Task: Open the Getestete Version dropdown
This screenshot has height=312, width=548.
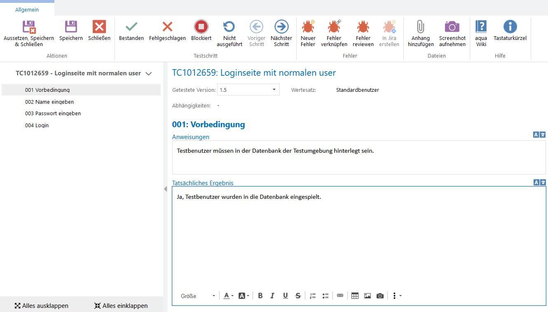Action: click(x=248, y=90)
